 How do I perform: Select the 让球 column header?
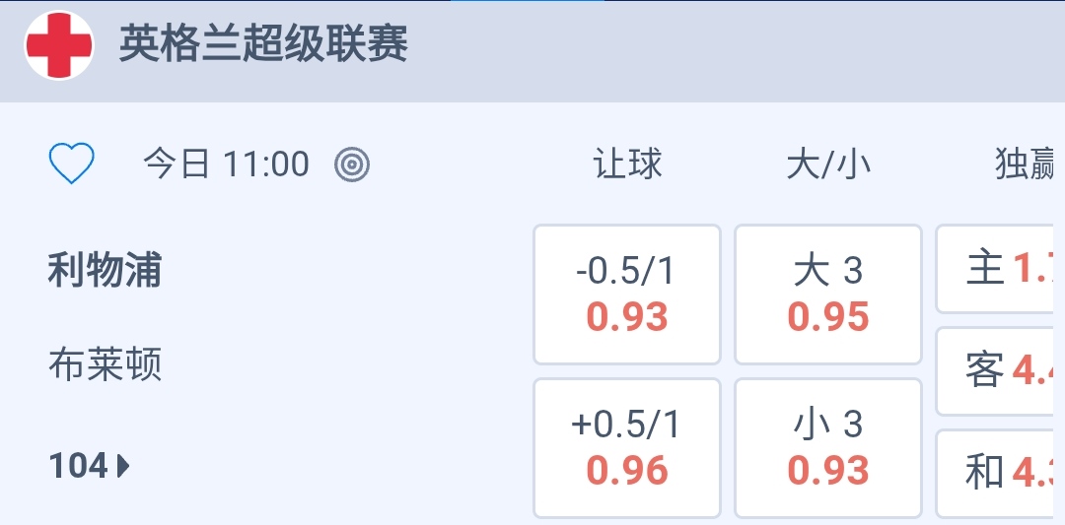[x=627, y=164]
